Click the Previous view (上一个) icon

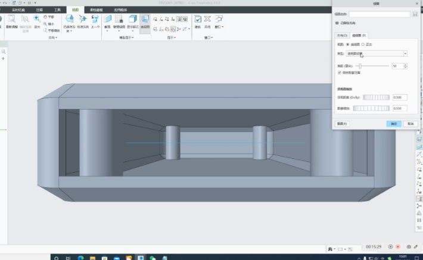[95, 20]
